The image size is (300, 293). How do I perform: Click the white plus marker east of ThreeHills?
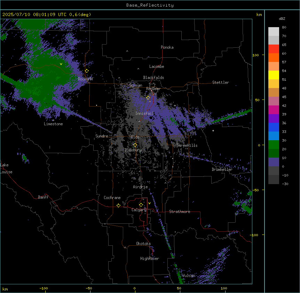(213, 130)
